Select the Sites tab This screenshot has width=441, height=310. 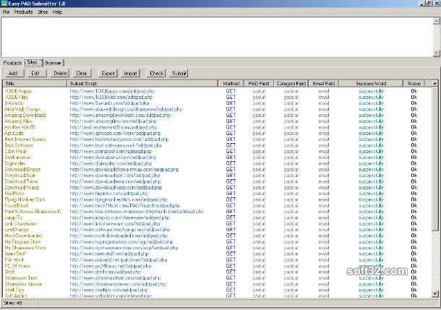(33, 62)
